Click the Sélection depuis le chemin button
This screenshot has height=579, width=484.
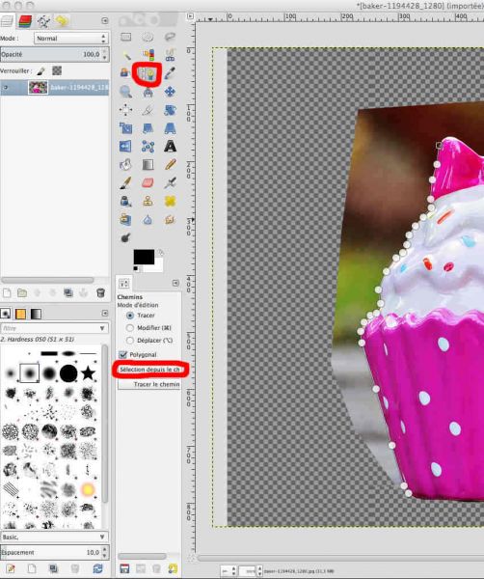[x=149, y=370]
